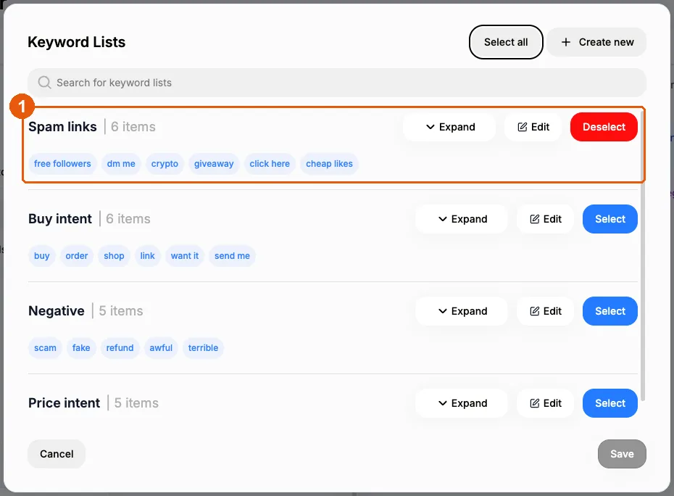Select the Buy intent list
Image resolution: width=674 pixels, height=496 pixels.
coord(610,219)
